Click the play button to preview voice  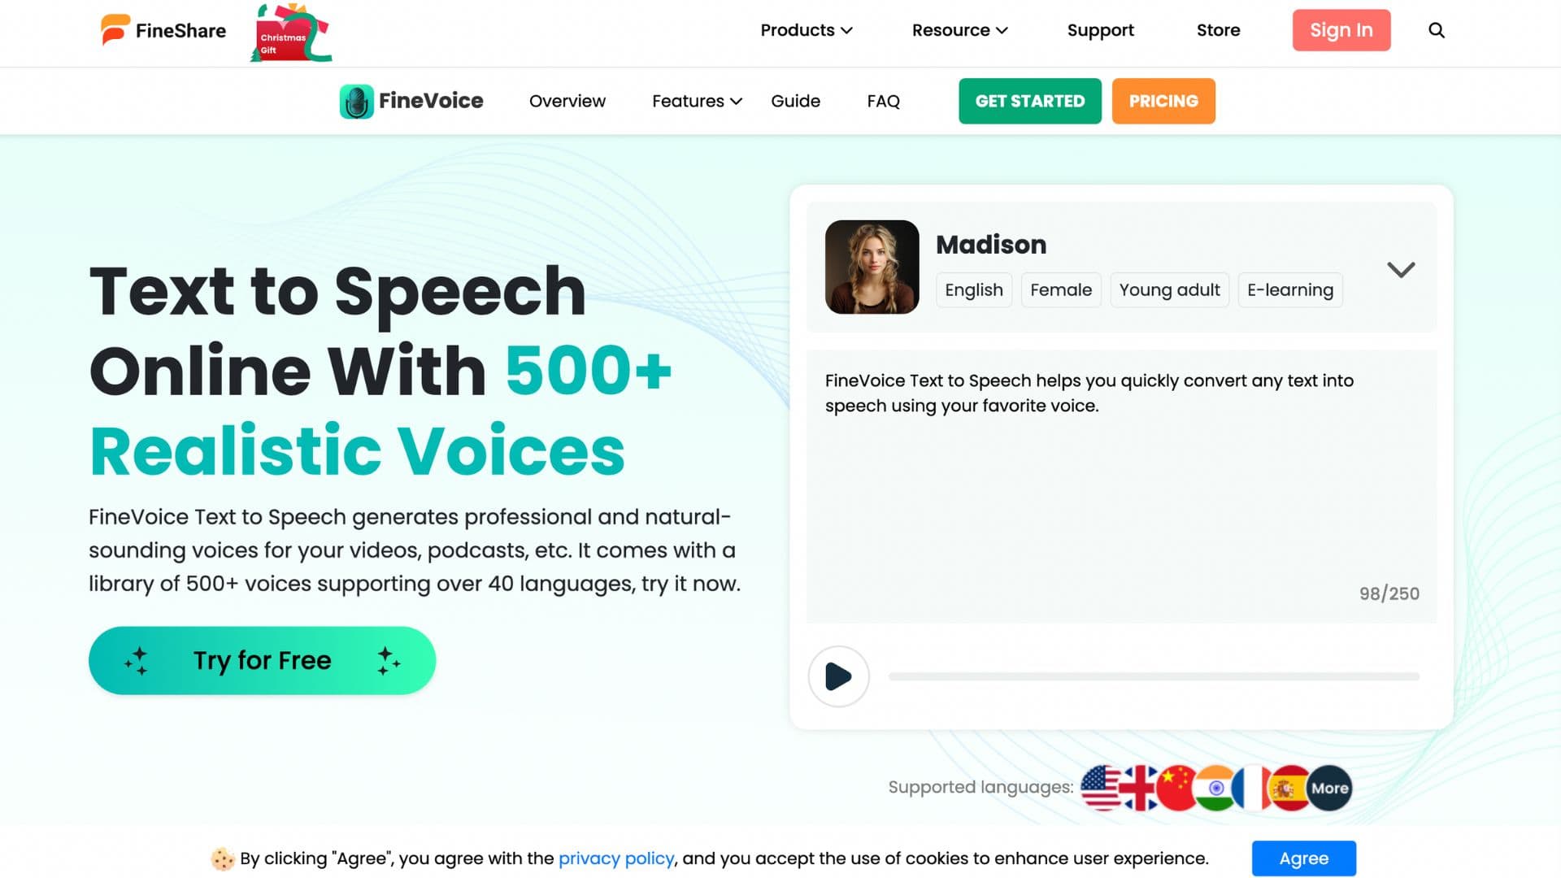click(838, 676)
